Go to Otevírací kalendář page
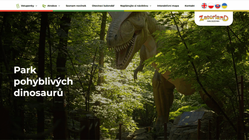This screenshot has height=140, width=249. 103,6
